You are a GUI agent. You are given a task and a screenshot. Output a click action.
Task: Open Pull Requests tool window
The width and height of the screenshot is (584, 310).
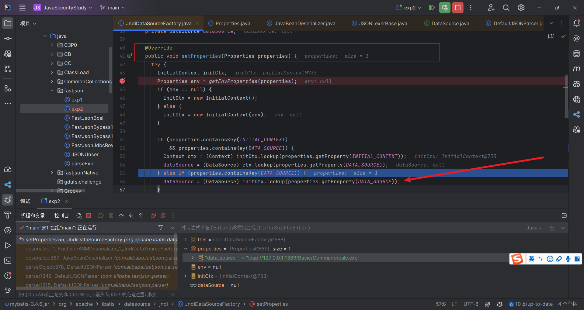tap(8, 69)
